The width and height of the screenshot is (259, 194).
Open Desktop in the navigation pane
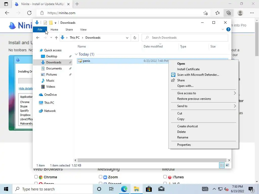pos(52,56)
